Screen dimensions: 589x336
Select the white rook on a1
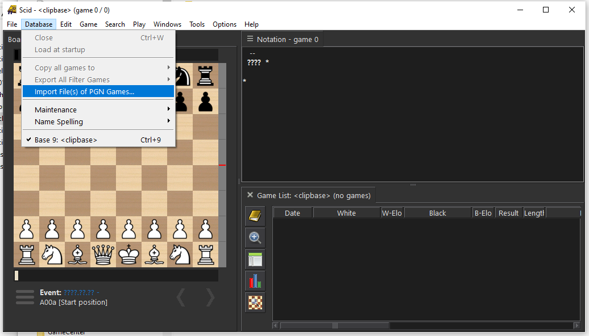tap(27, 255)
